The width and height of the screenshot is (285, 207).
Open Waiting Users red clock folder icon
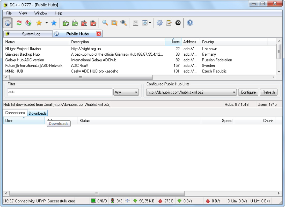pyautogui.click(x=84, y=23)
